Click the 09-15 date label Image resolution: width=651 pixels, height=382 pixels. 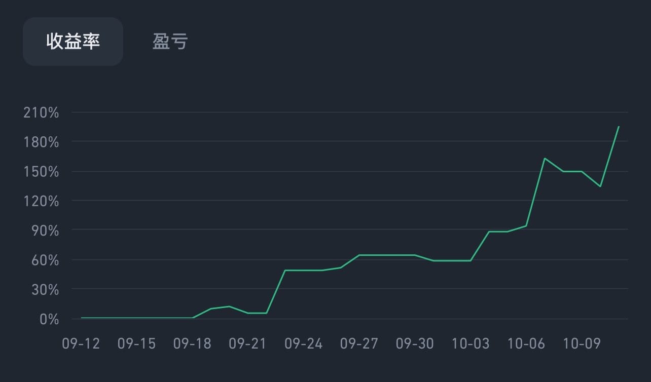pyautogui.click(x=136, y=344)
